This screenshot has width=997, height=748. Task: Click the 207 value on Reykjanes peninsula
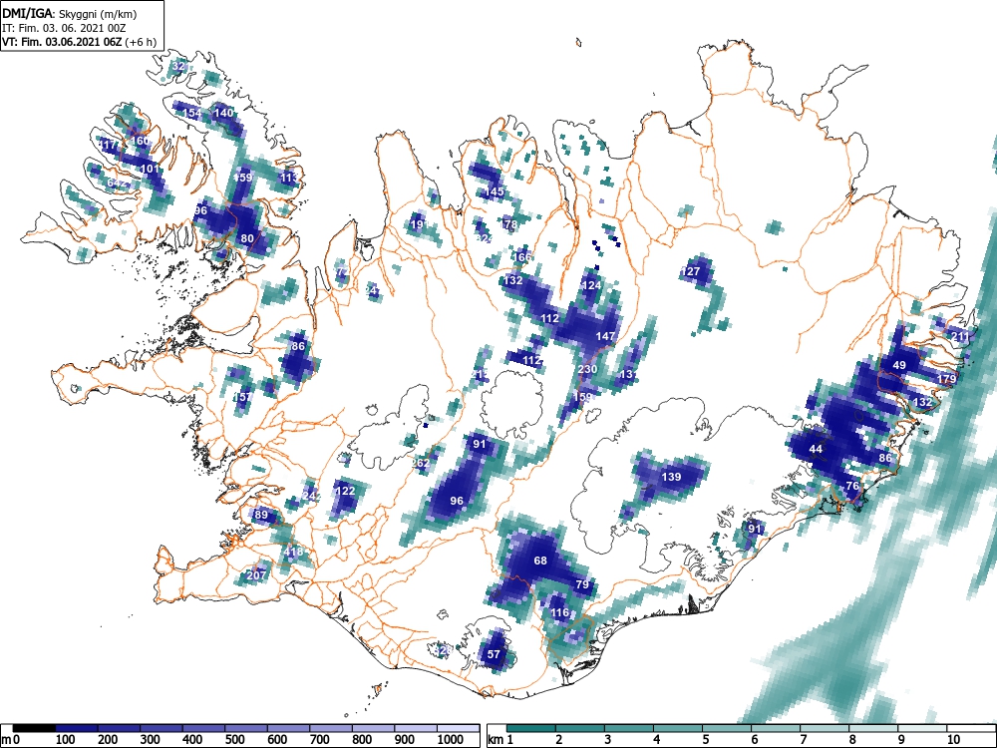tap(256, 575)
